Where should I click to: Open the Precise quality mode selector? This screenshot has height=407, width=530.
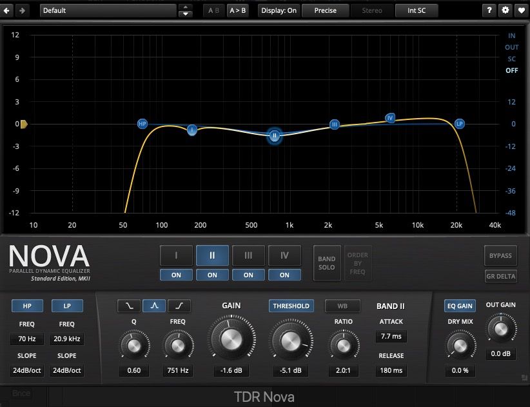pyautogui.click(x=325, y=10)
